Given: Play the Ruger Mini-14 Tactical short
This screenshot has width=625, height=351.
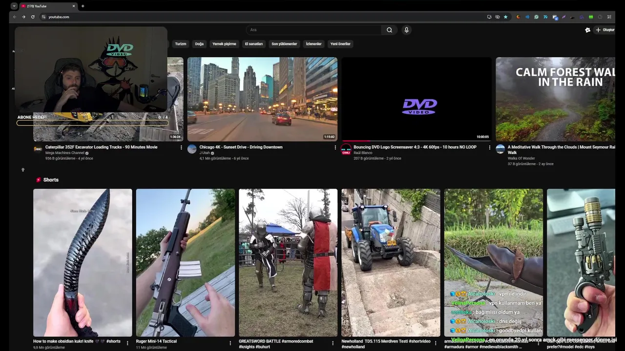Looking at the screenshot, I should [x=185, y=263].
